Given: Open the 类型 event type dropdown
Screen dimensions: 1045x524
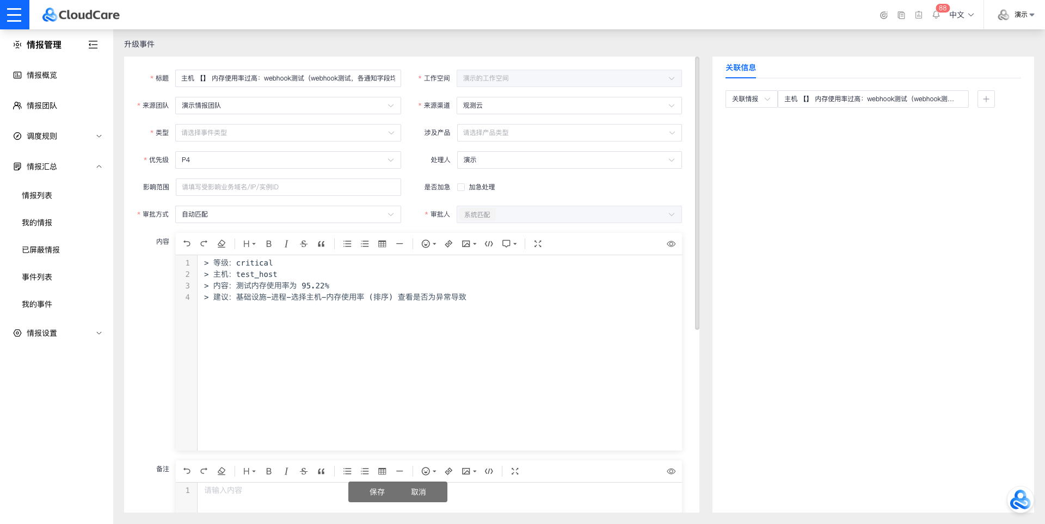Looking at the screenshot, I should tap(288, 133).
